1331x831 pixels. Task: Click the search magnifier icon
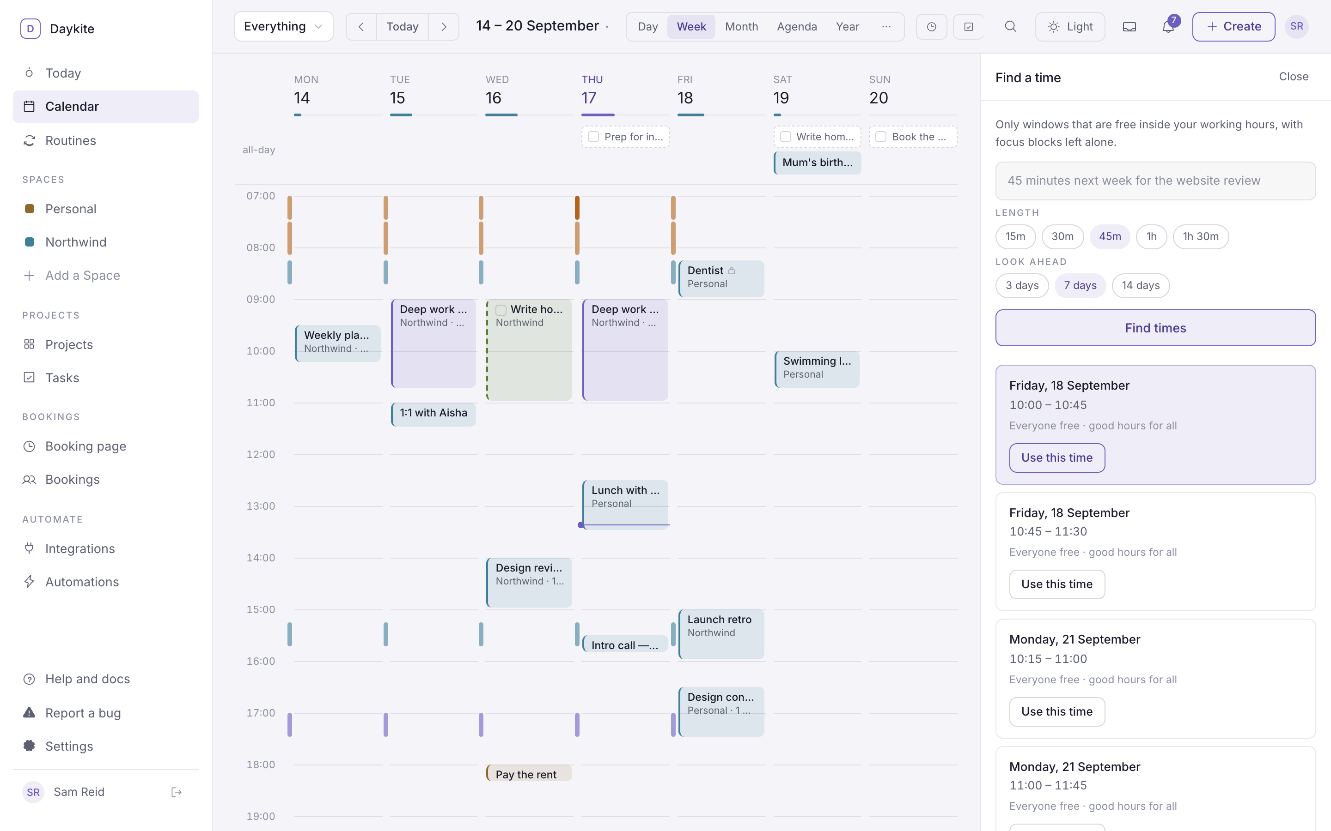pos(1010,26)
